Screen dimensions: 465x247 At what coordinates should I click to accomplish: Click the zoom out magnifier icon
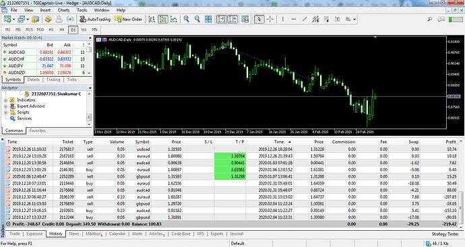coord(197,20)
